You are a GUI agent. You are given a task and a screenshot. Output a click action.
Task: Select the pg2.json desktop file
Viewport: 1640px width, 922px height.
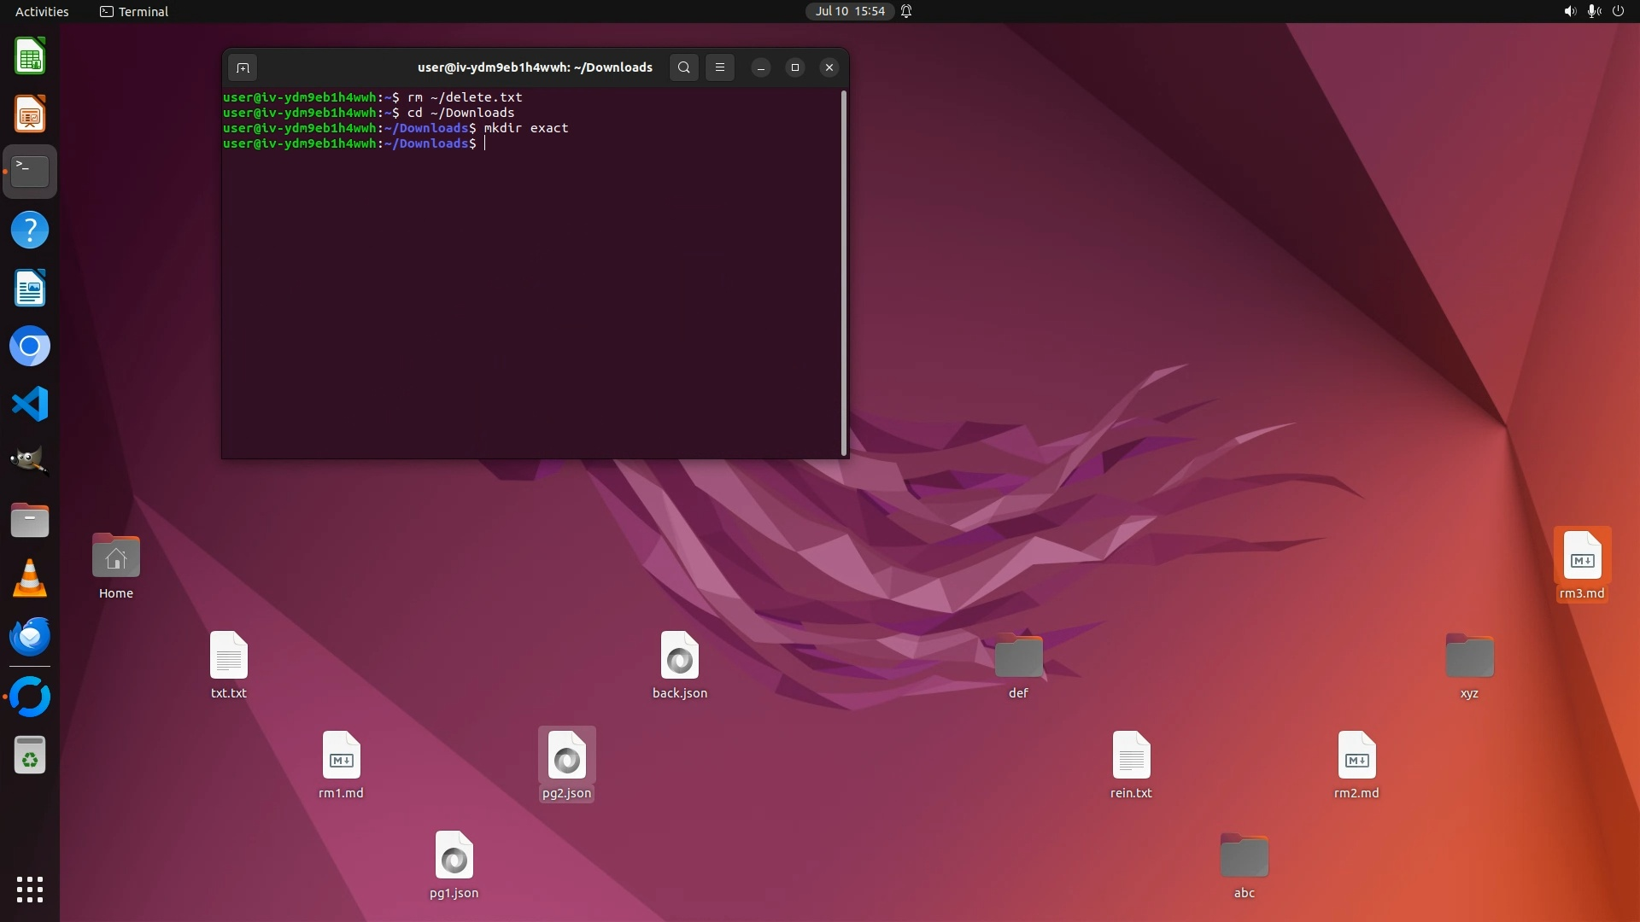tap(566, 758)
